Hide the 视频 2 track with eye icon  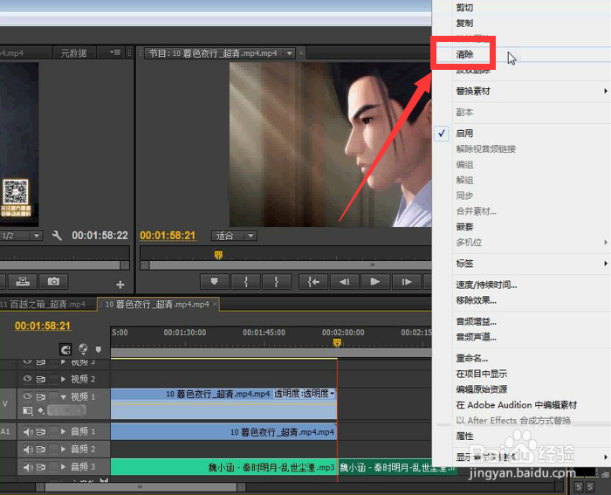click(27, 379)
